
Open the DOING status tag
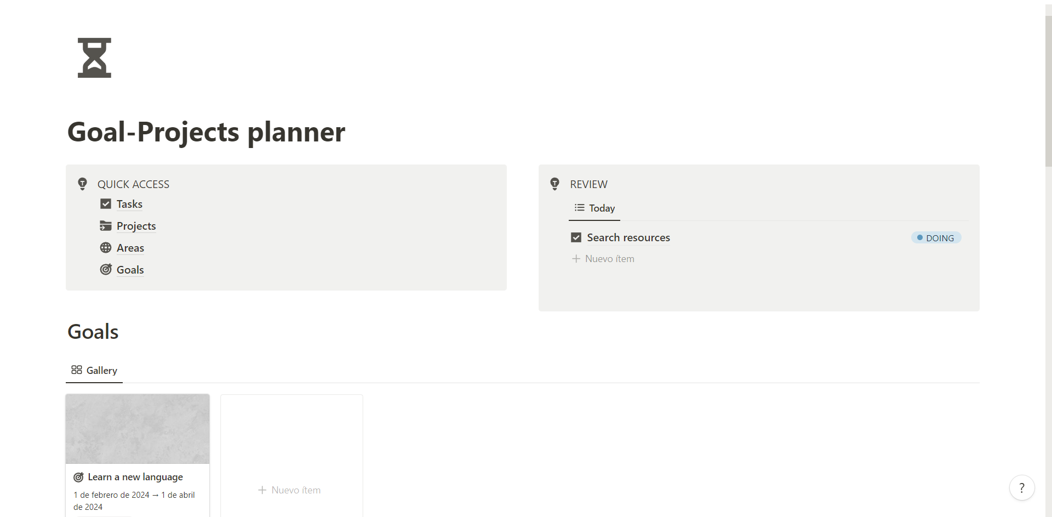pyautogui.click(x=936, y=238)
